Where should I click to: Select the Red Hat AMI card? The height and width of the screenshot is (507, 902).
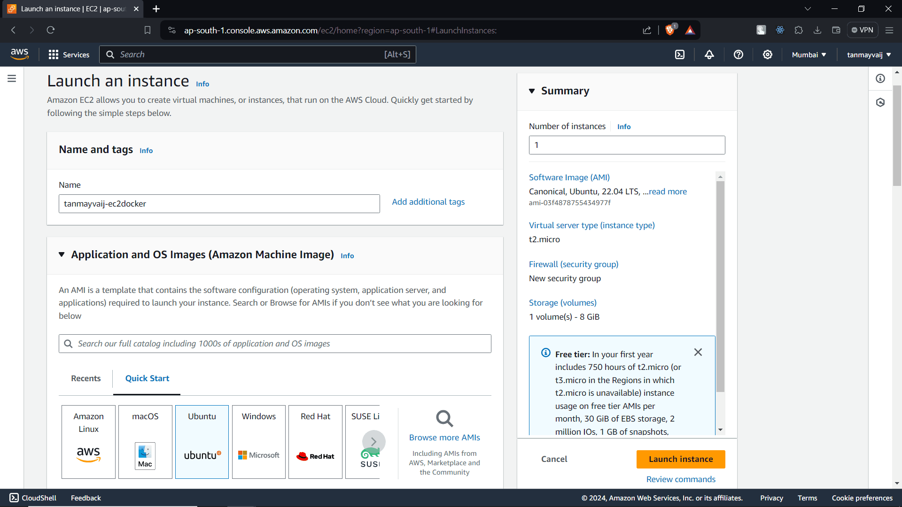pos(315,441)
